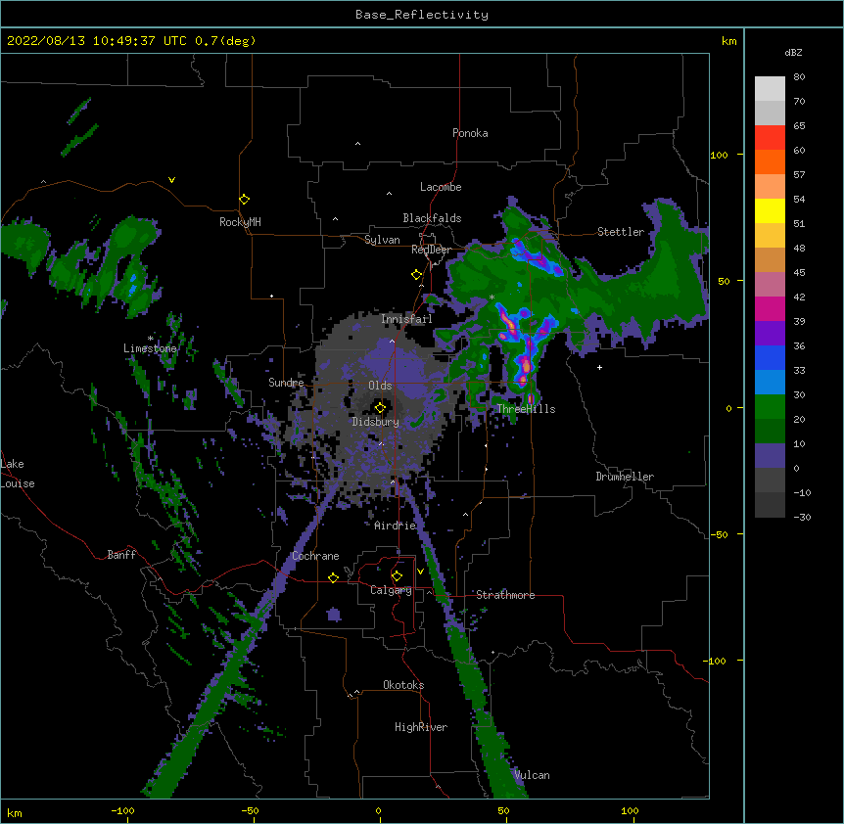
Task: Pick the red 60-65 dBZ legend color
Action: (770, 137)
